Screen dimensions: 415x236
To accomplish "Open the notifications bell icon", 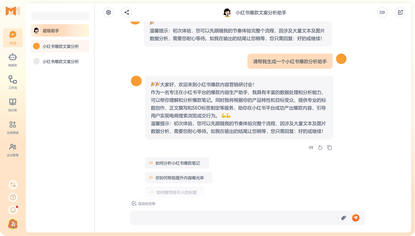I will click(x=13, y=210).
